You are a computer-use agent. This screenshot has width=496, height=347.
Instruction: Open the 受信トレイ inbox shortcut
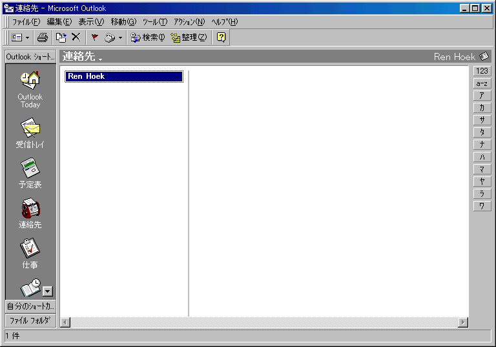tap(30, 133)
